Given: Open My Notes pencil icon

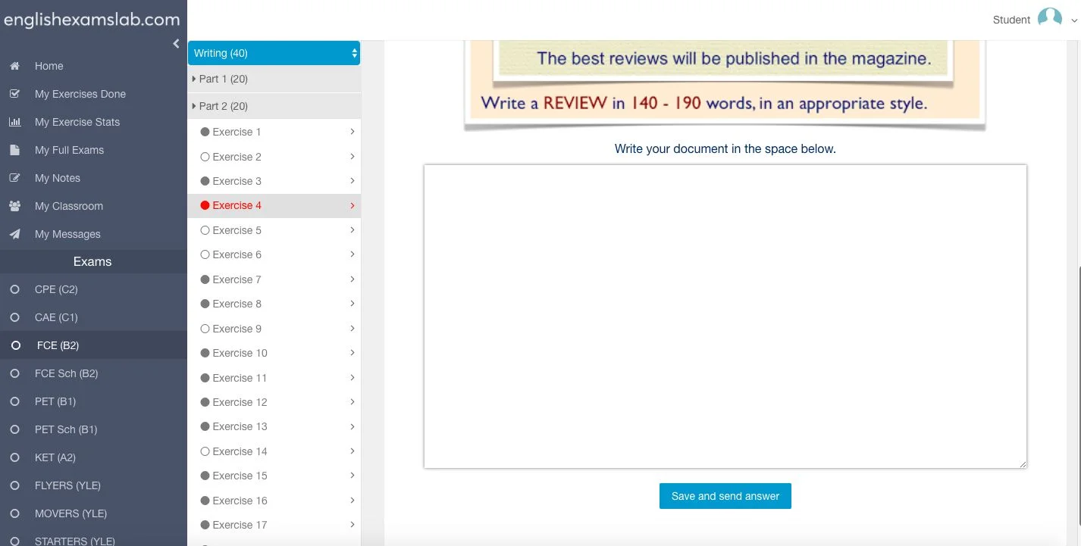Looking at the screenshot, I should point(14,178).
